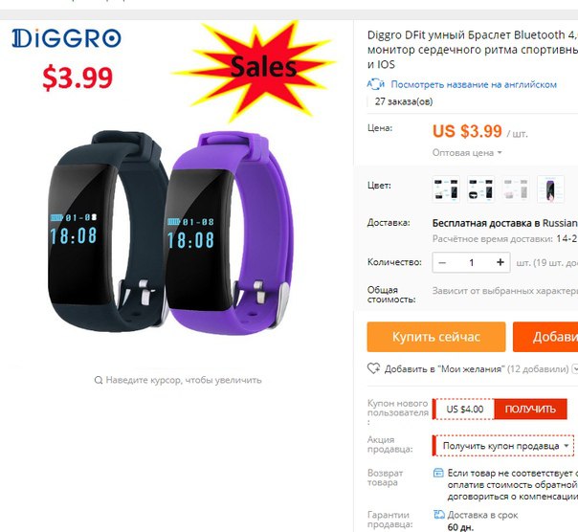This screenshot has height=532, width=578.
Task: Click the quantity input field
Action: (471, 262)
